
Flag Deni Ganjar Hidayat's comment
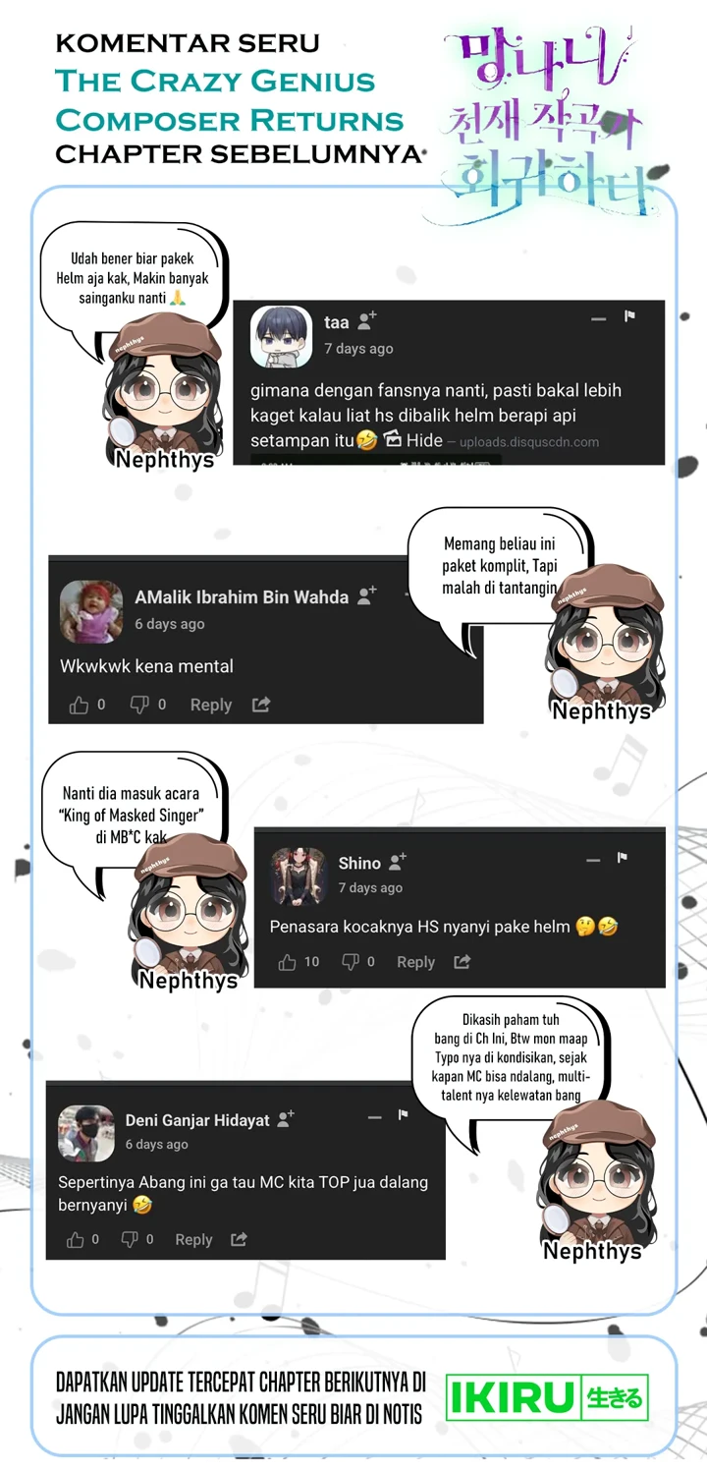point(403,1115)
